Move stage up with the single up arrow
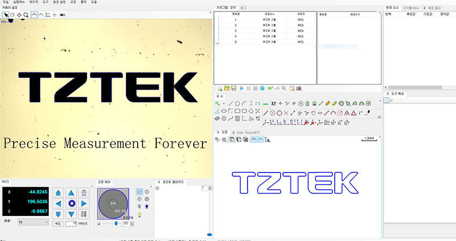Viewport: 456px width, 241px height. coord(71,193)
